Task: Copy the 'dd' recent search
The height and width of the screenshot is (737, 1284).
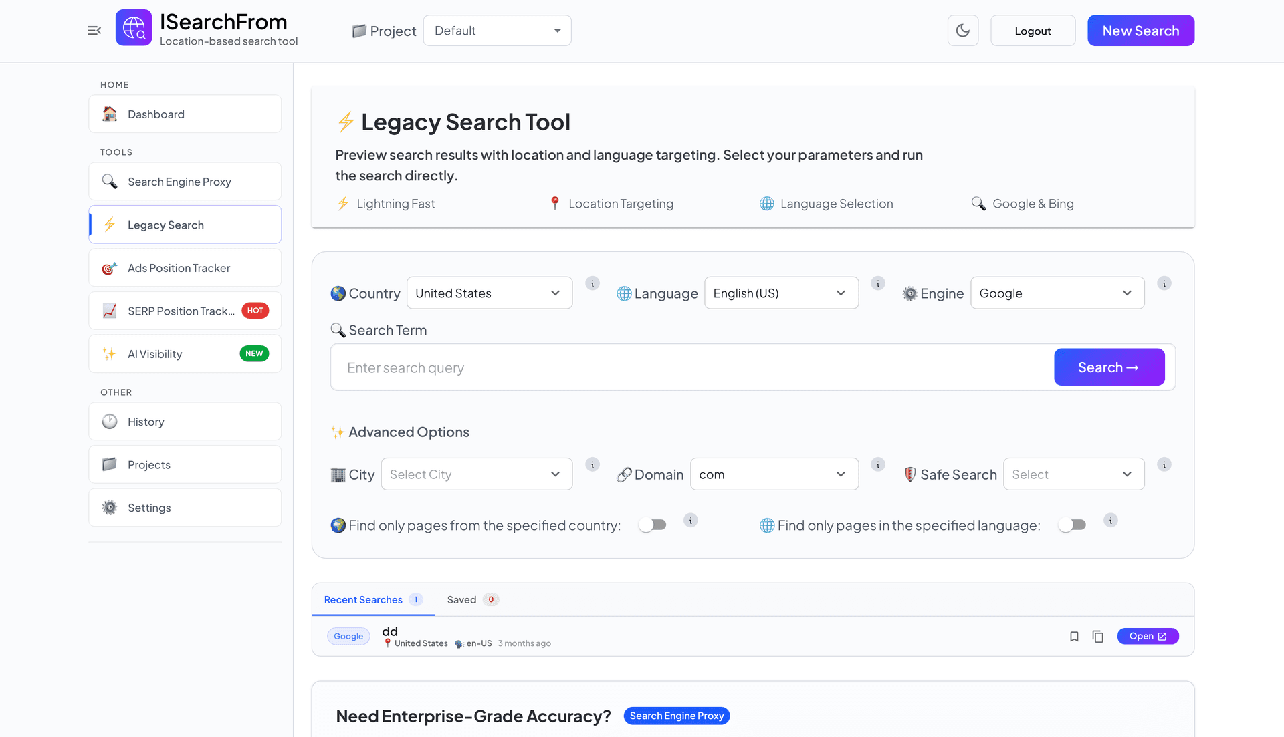Action: 1097,637
